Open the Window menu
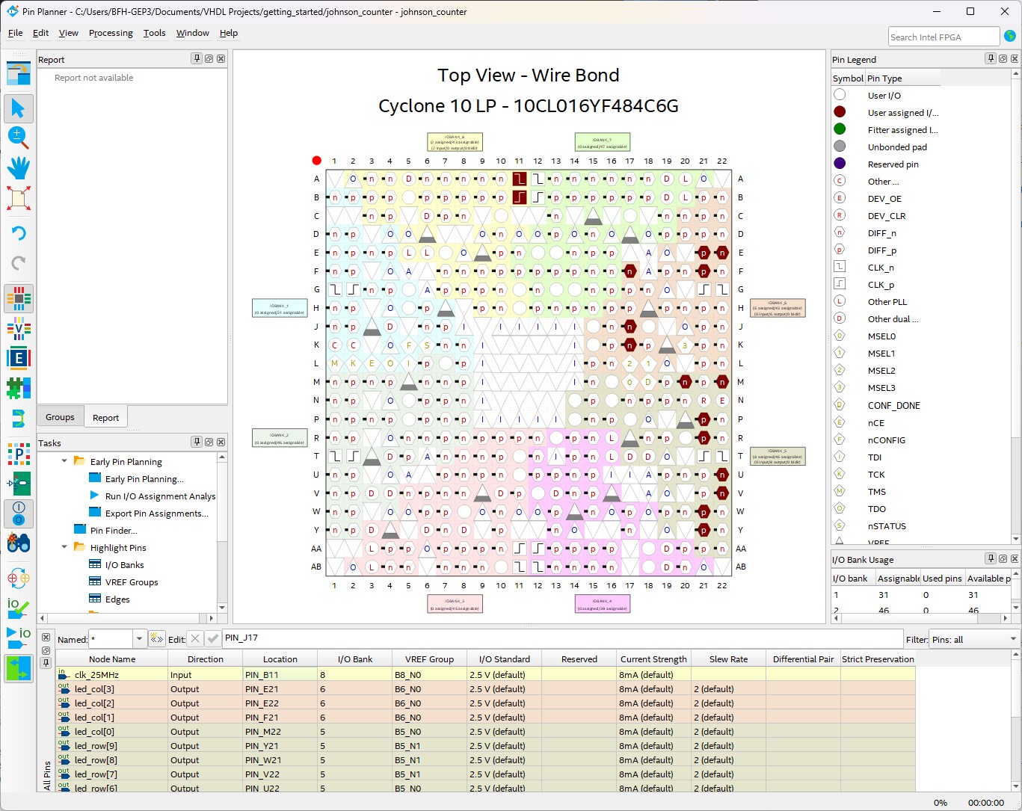This screenshot has width=1022, height=811. tap(193, 33)
